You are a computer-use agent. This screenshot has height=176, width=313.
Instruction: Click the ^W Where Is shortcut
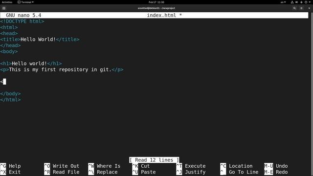104,166
